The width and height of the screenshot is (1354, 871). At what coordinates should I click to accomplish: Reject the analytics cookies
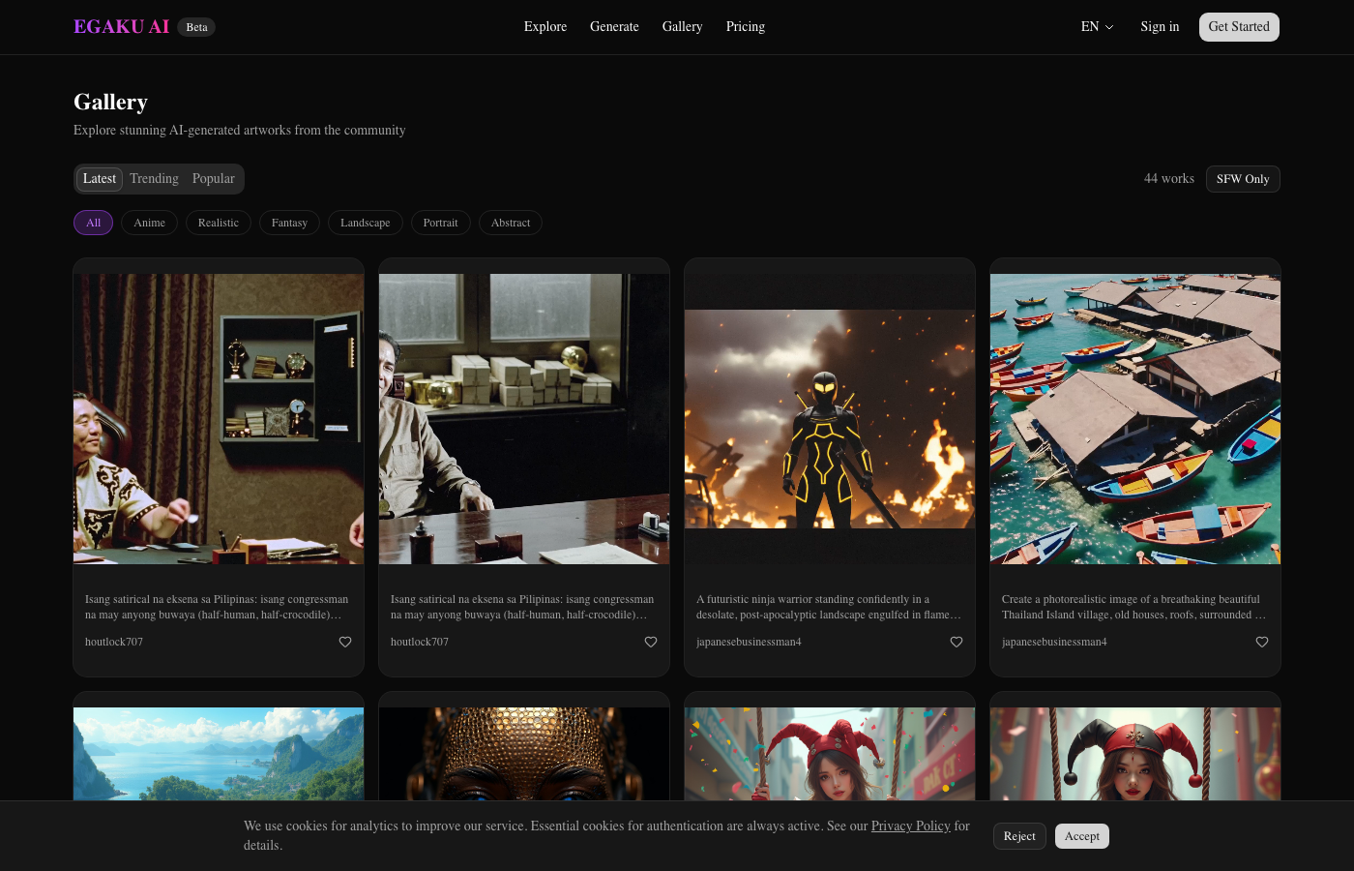[x=1019, y=836]
